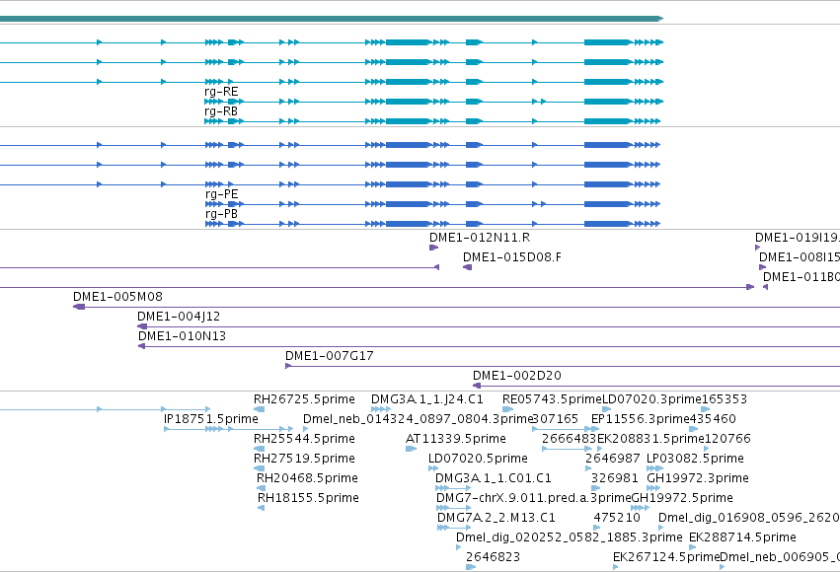The width and height of the screenshot is (840, 572).
Task: Open the DMG3A.1_1.J24.C1 feature label
Action: click(x=427, y=399)
